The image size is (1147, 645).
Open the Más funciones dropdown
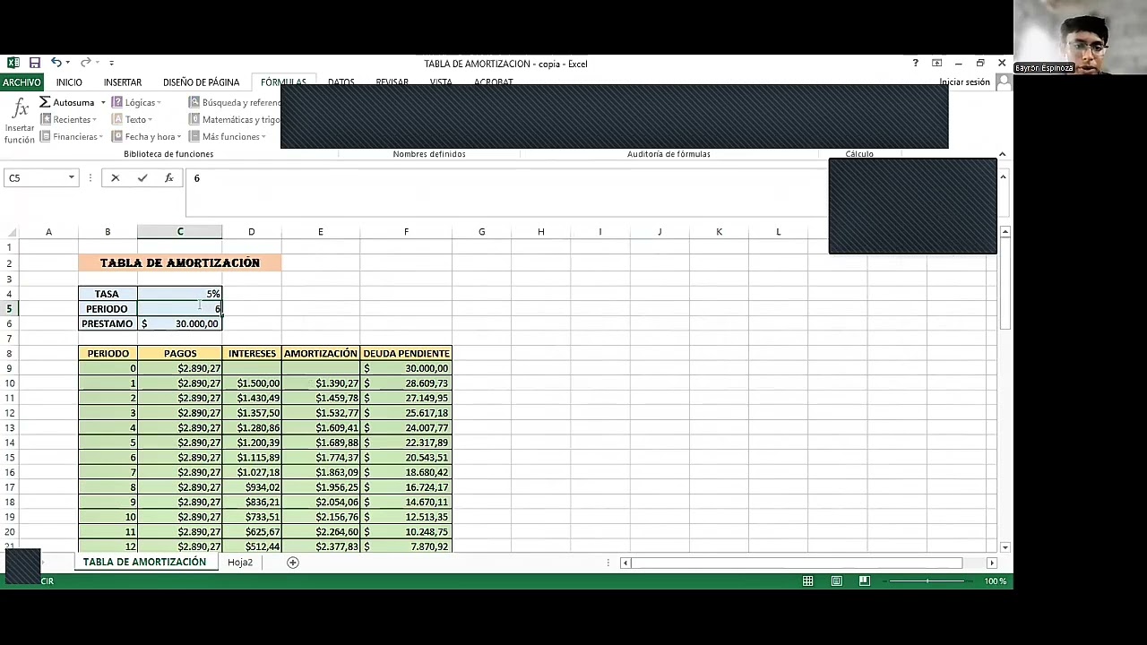(228, 137)
